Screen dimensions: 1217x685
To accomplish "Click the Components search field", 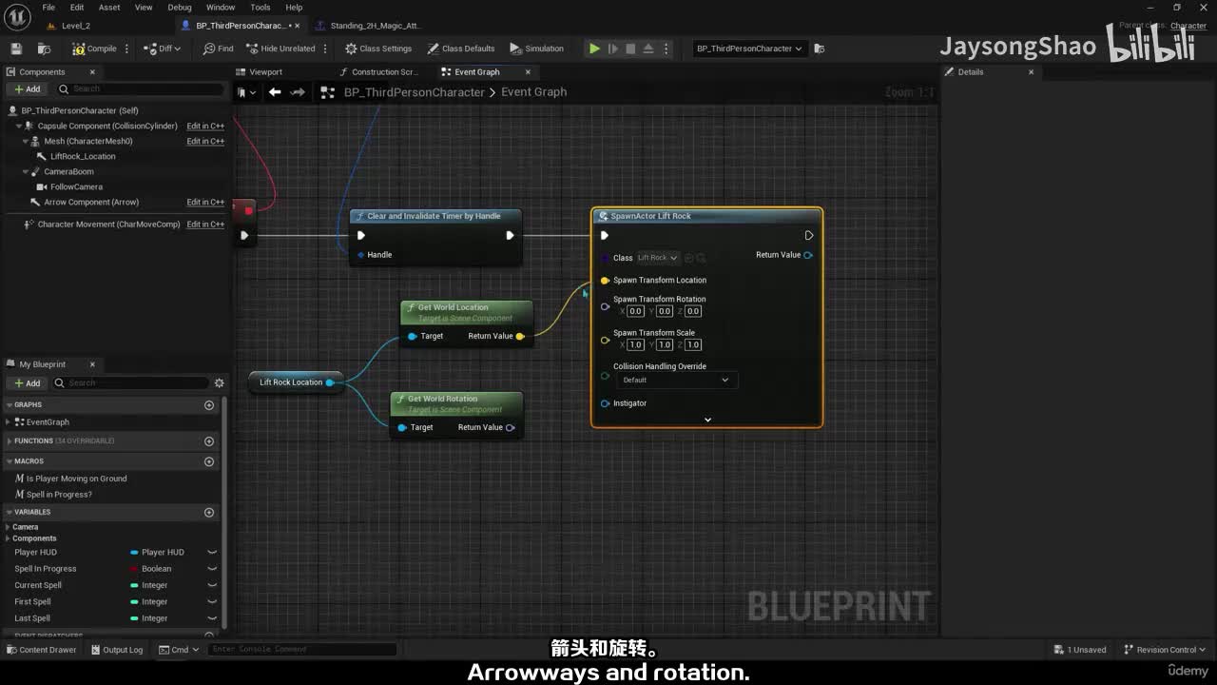I will click(140, 89).
